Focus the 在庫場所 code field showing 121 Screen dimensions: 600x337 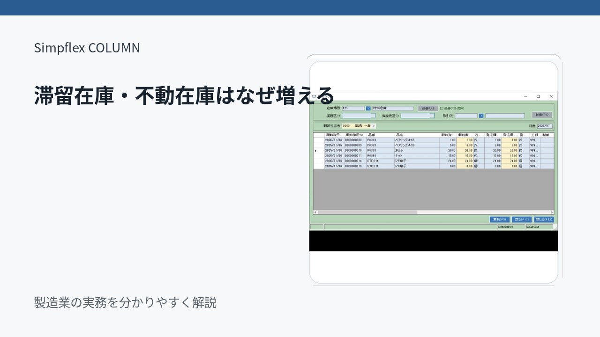coord(353,108)
